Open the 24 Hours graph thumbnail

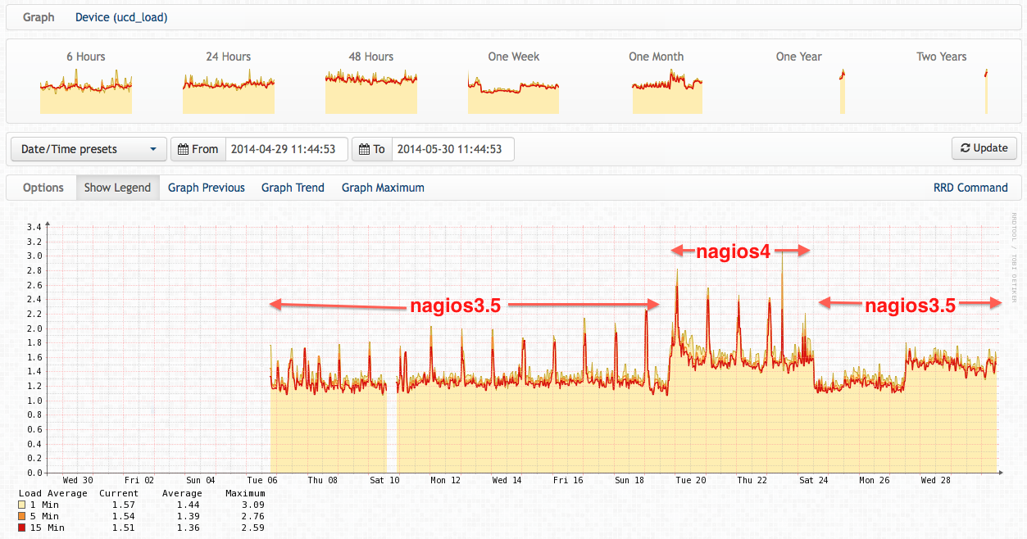[229, 91]
